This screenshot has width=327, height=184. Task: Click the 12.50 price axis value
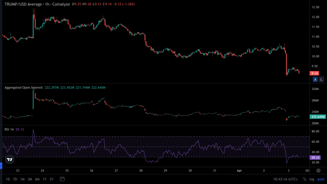coord(315,7)
